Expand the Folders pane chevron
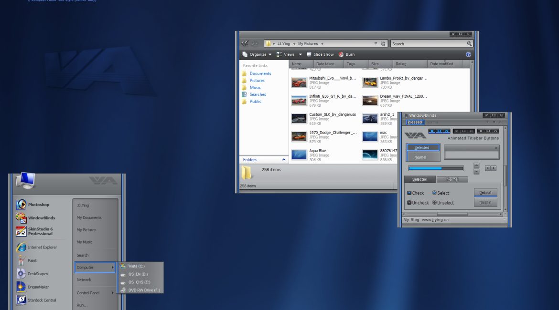 coord(284,159)
